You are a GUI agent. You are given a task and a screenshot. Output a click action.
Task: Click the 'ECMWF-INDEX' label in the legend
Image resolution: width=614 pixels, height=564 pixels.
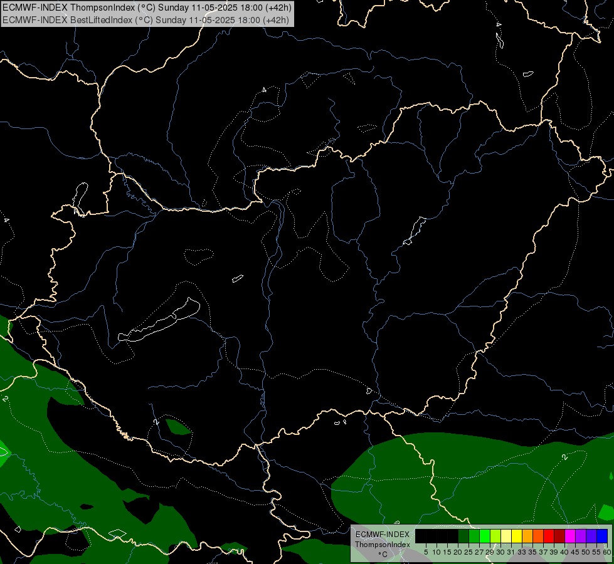383,535
